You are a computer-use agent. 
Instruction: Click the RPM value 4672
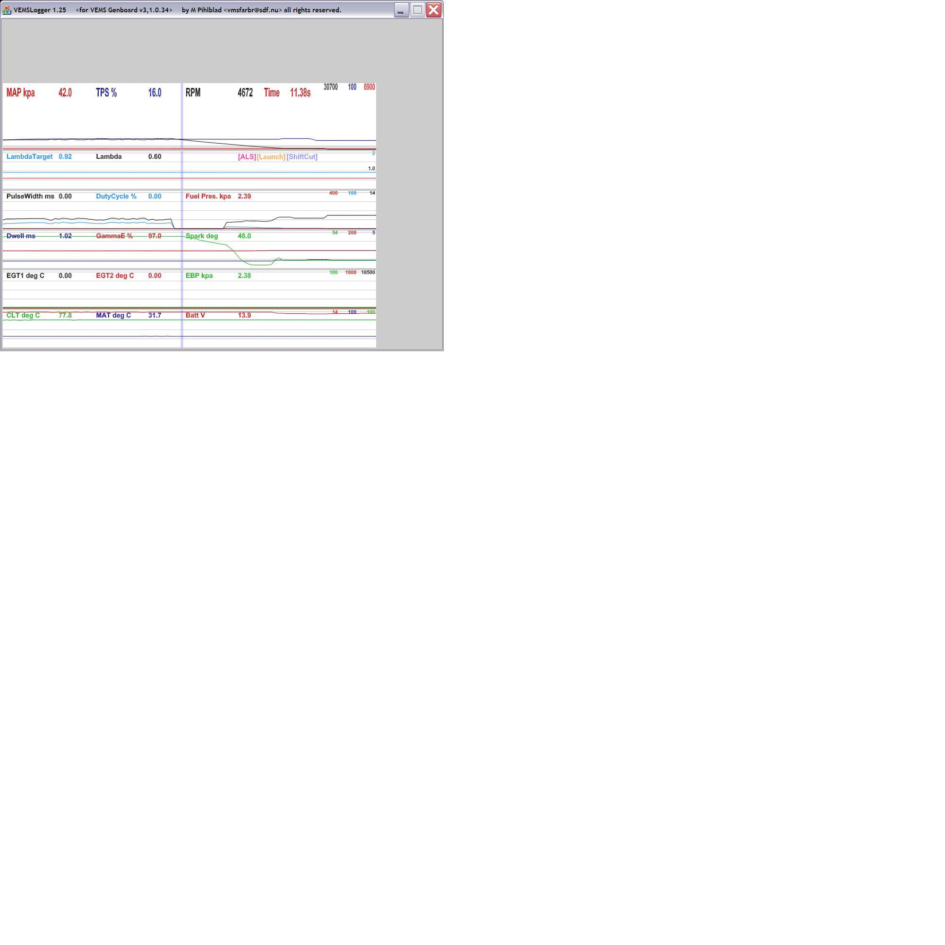click(245, 93)
